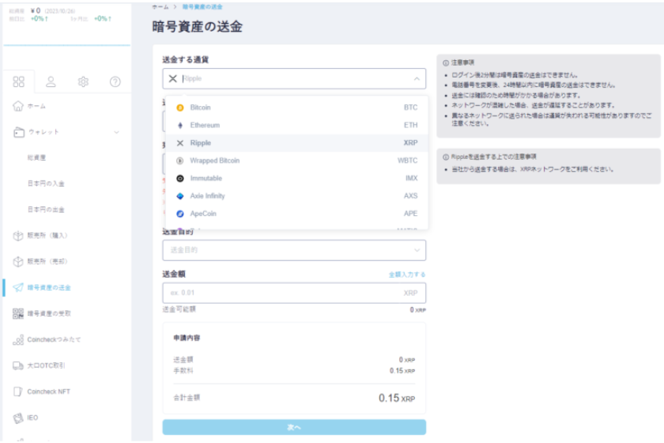This screenshot has width=664, height=443.
Task: Click the Wrapped Bitcoin icon in list
Action: coord(180,161)
